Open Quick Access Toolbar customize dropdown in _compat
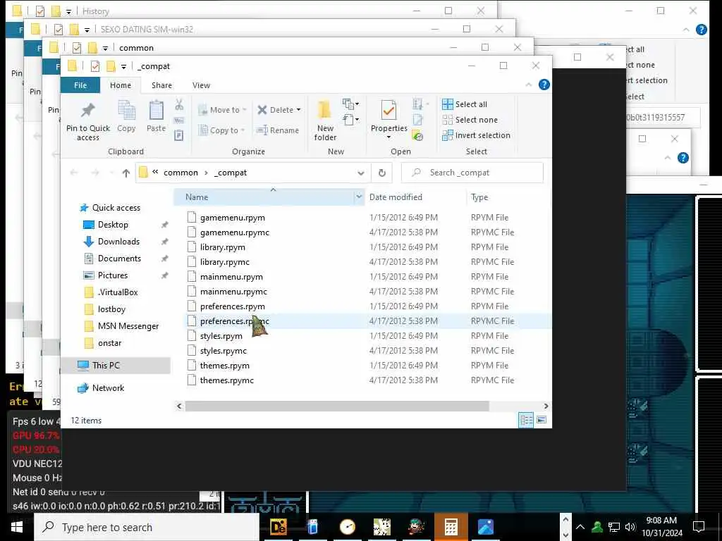 [x=123, y=67]
